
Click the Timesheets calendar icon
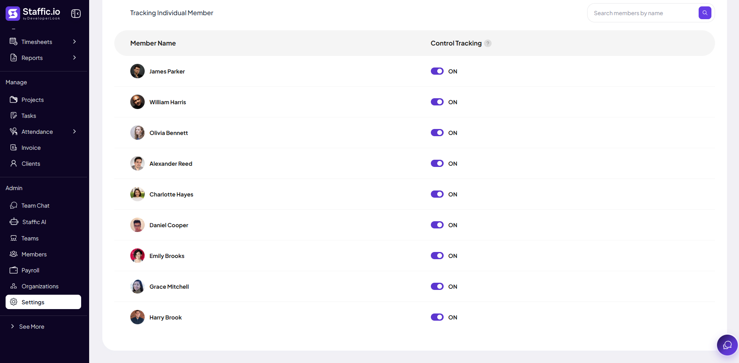(14, 42)
